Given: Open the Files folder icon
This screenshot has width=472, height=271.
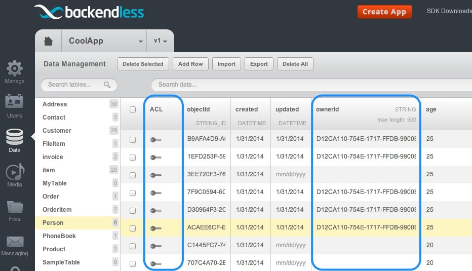Looking at the screenshot, I should [15, 207].
